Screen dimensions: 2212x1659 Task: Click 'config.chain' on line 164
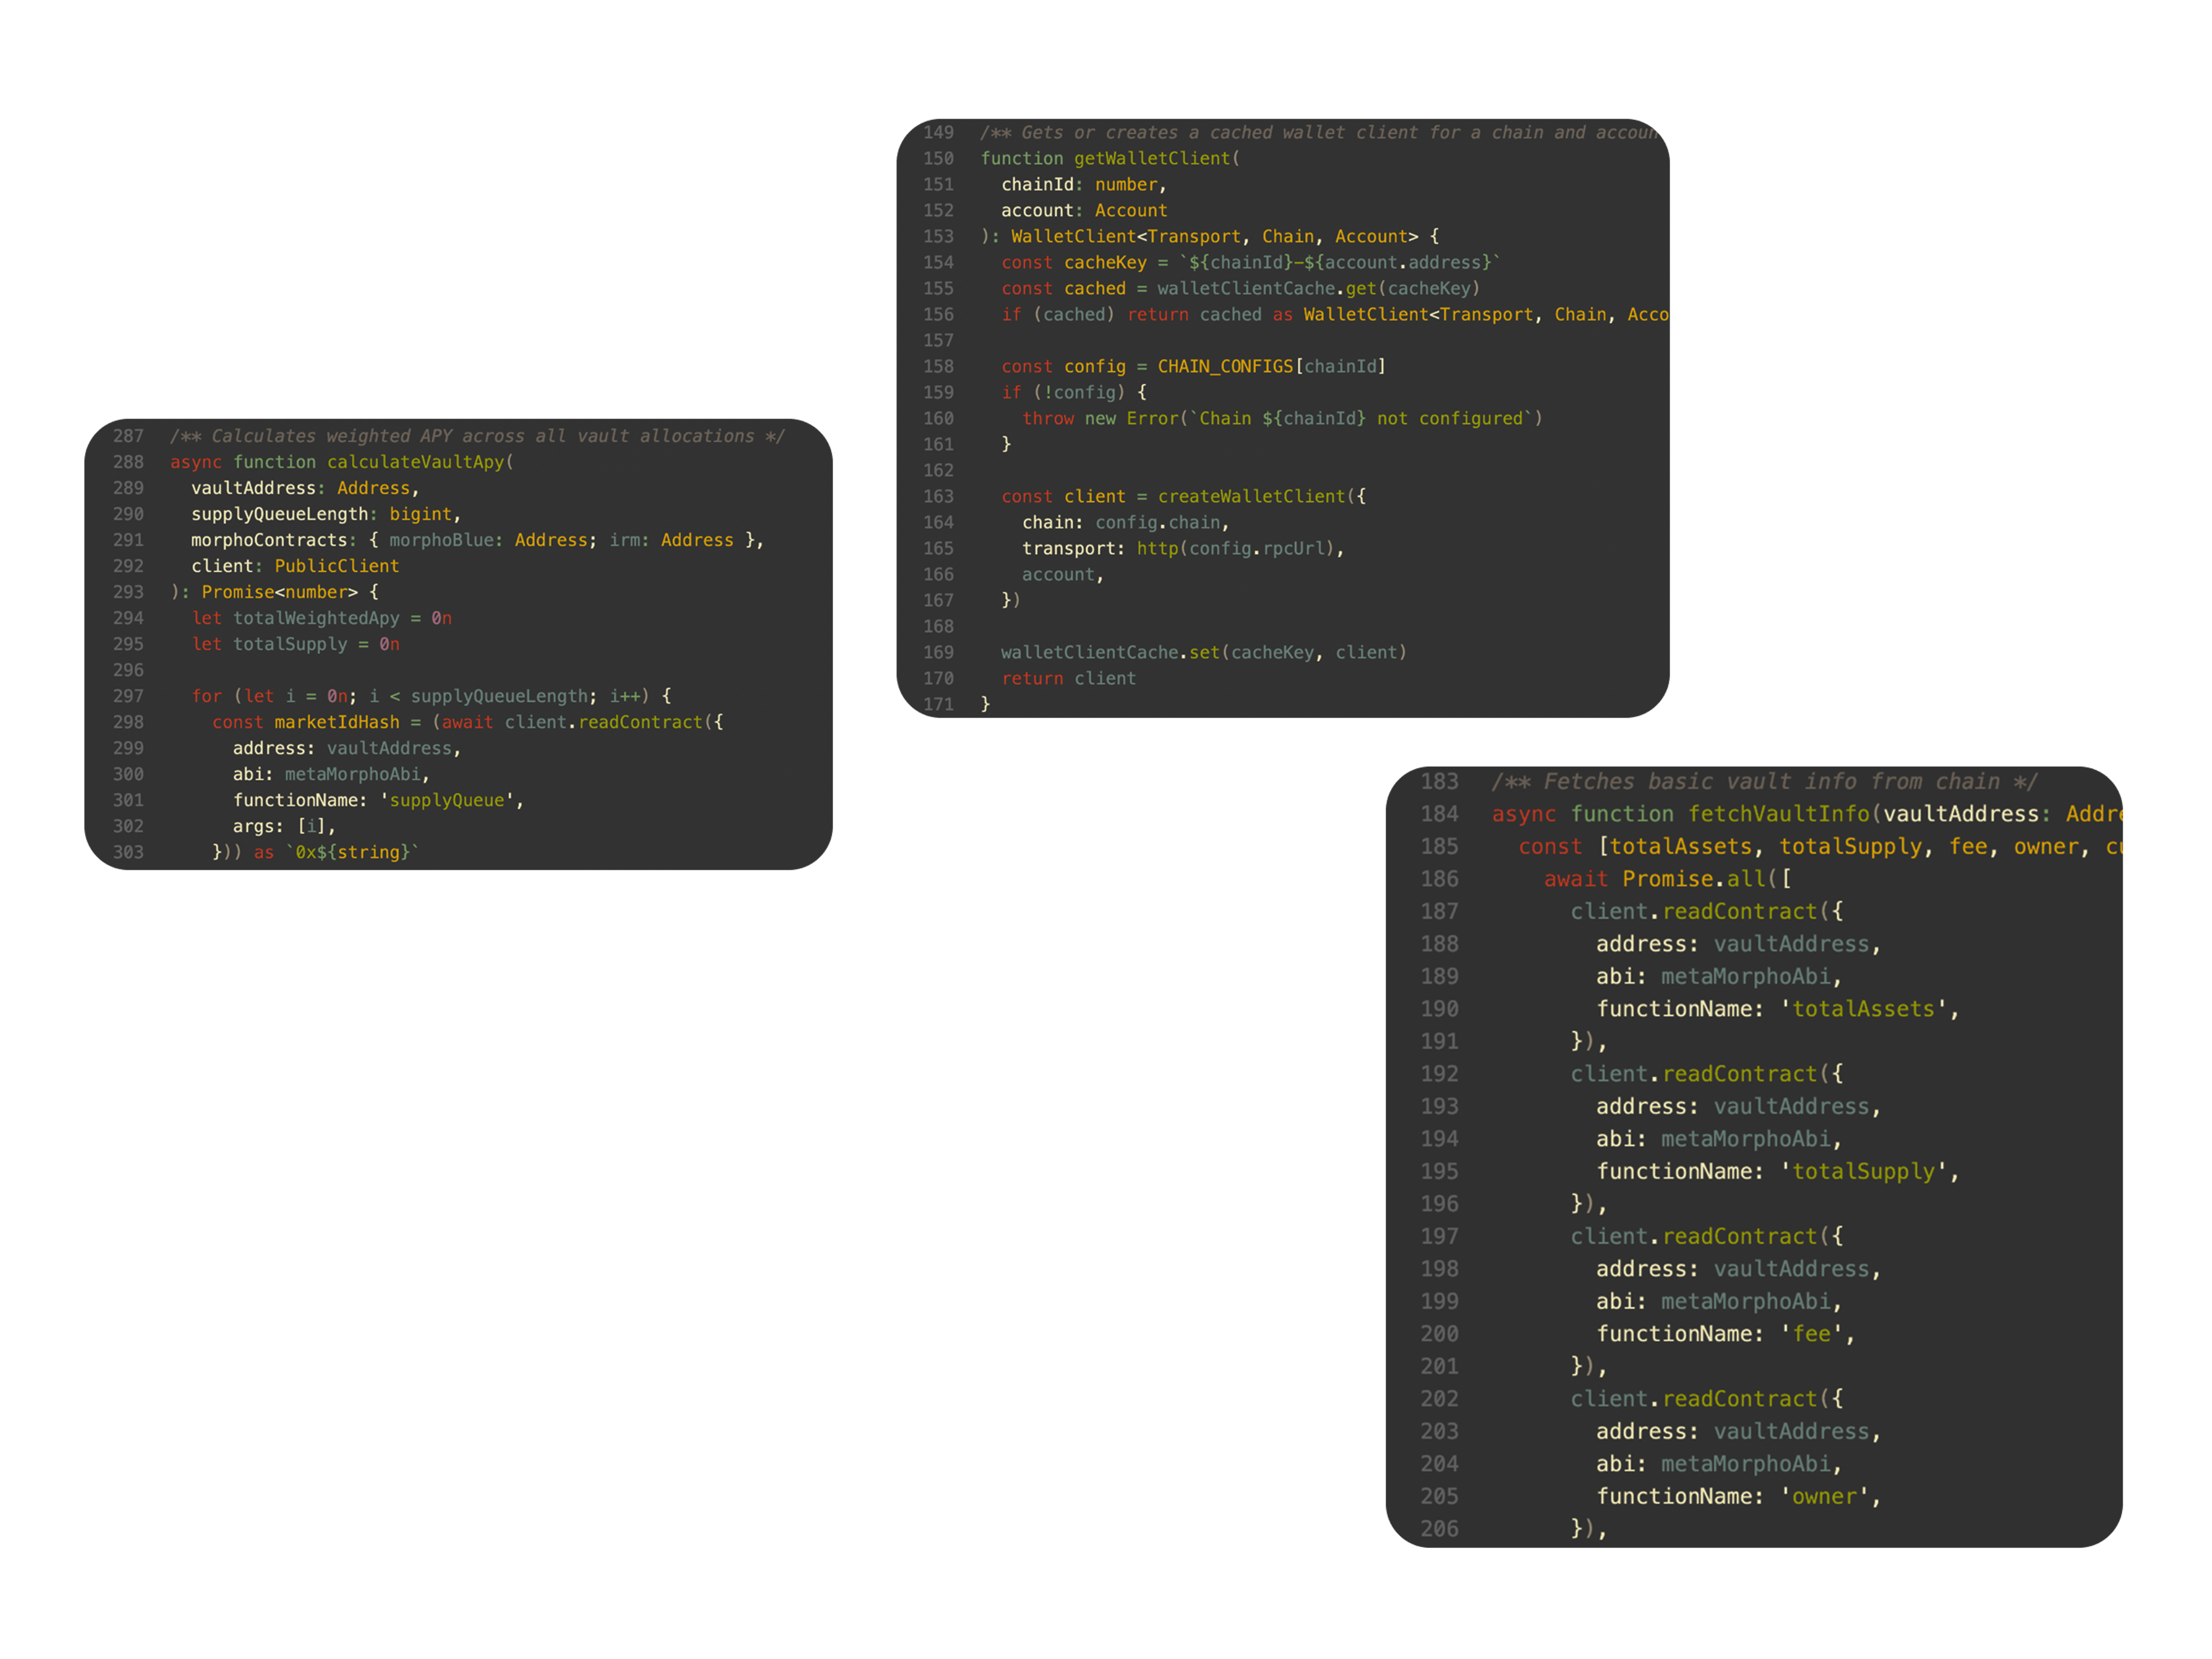point(1157,522)
